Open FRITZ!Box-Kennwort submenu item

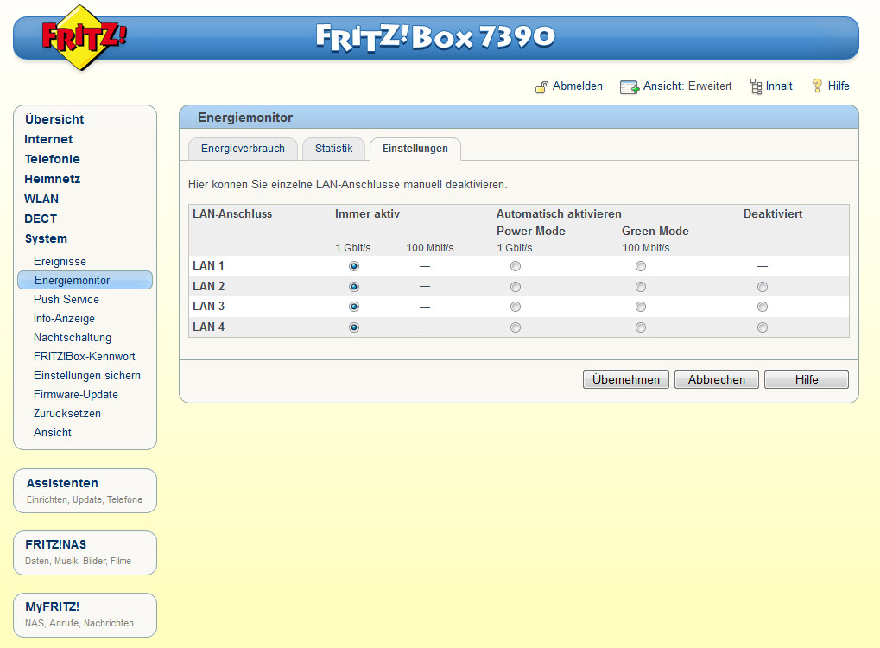pyautogui.click(x=84, y=357)
